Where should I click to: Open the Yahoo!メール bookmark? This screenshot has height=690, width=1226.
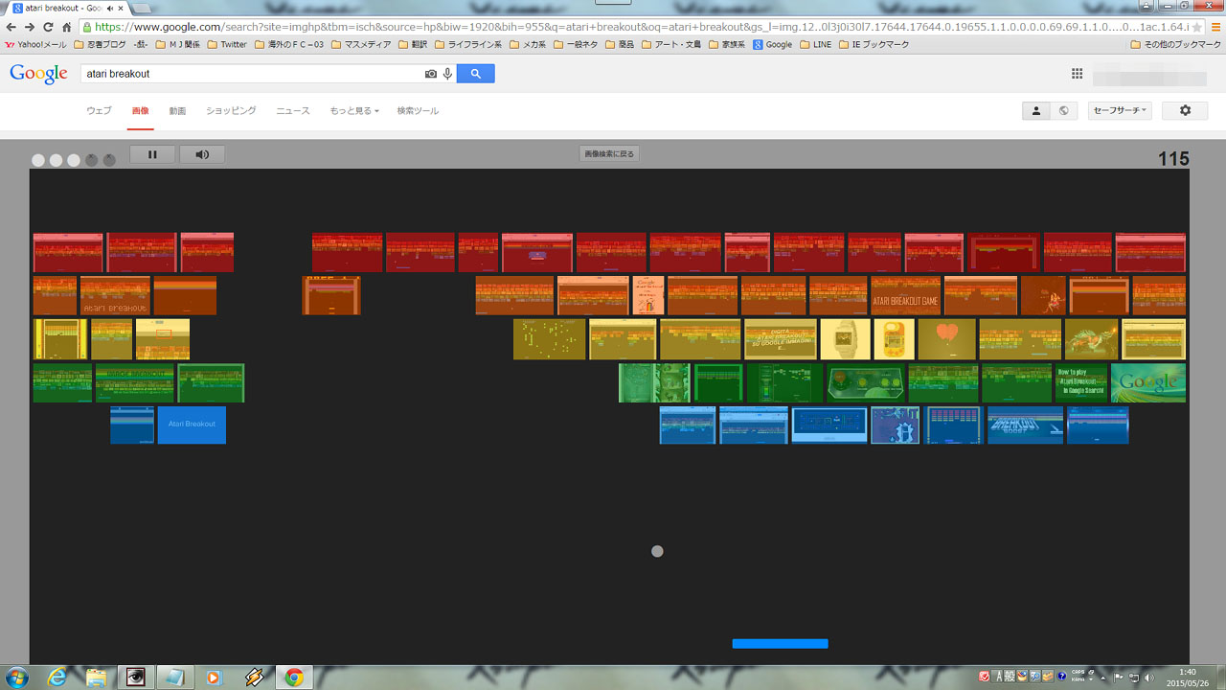coord(35,44)
